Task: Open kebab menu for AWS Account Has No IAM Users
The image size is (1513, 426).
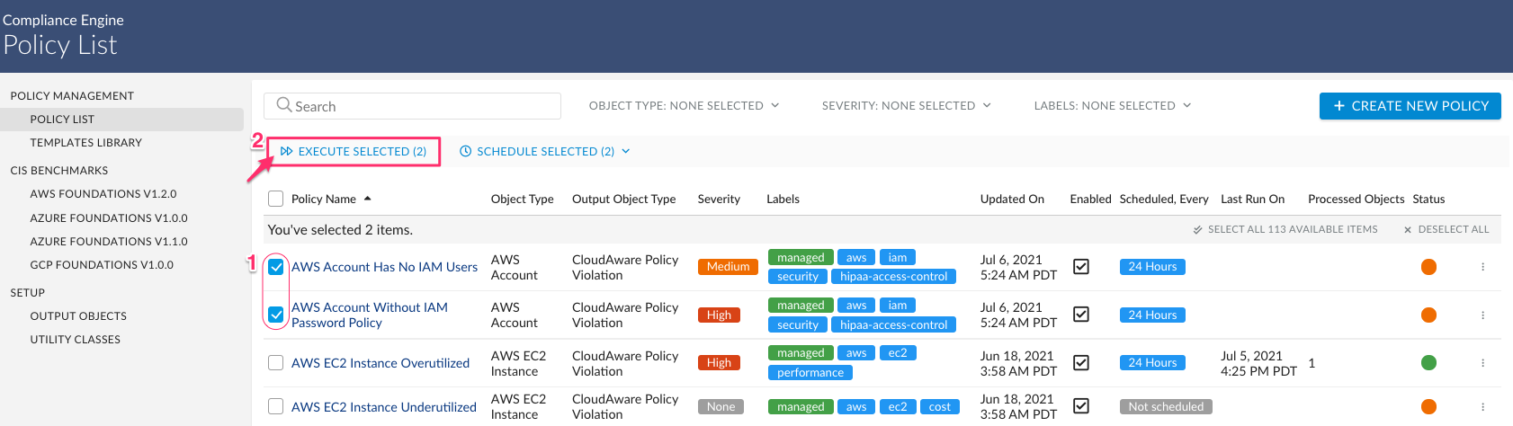Action: [1482, 267]
